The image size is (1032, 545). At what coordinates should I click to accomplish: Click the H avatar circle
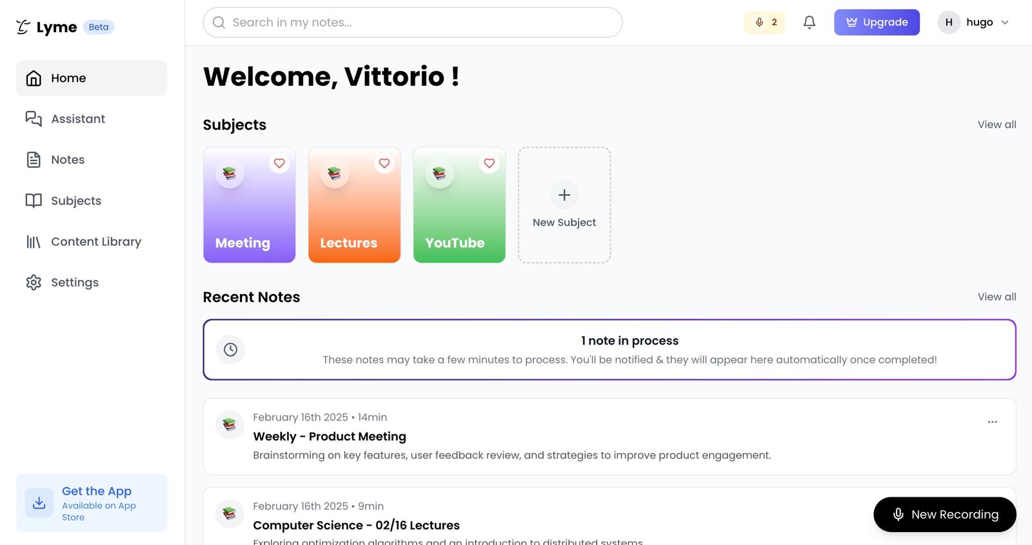tap(949, 23)
